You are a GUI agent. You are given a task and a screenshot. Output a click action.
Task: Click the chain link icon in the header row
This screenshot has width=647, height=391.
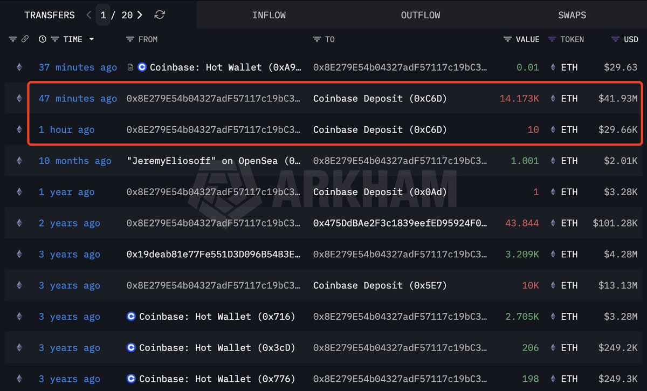coord(25,39)
